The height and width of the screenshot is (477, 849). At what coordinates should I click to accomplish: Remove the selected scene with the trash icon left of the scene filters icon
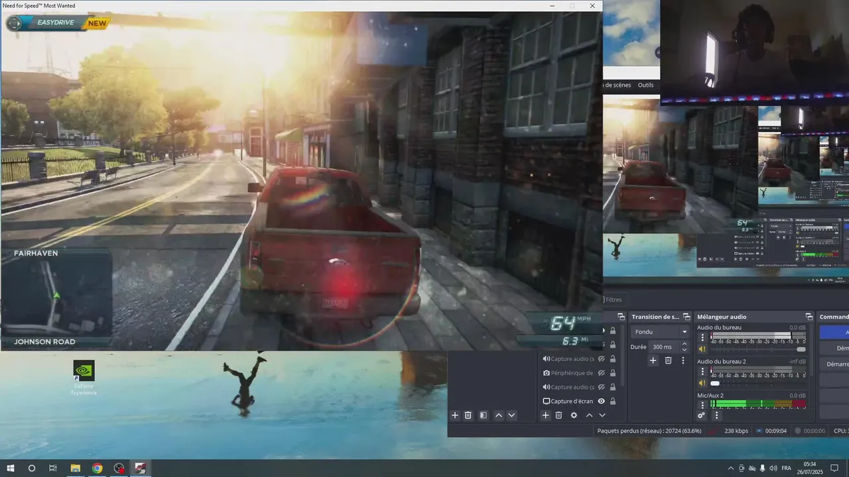pos(468,415)
